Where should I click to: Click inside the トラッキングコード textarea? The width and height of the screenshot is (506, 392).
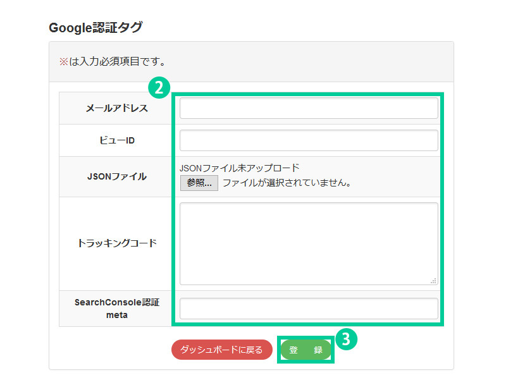[x=309, y=243]
